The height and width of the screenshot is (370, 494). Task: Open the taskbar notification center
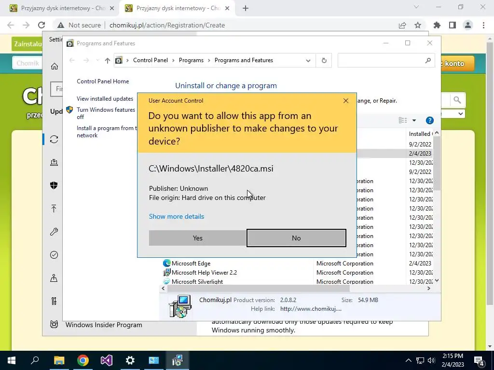479,360
